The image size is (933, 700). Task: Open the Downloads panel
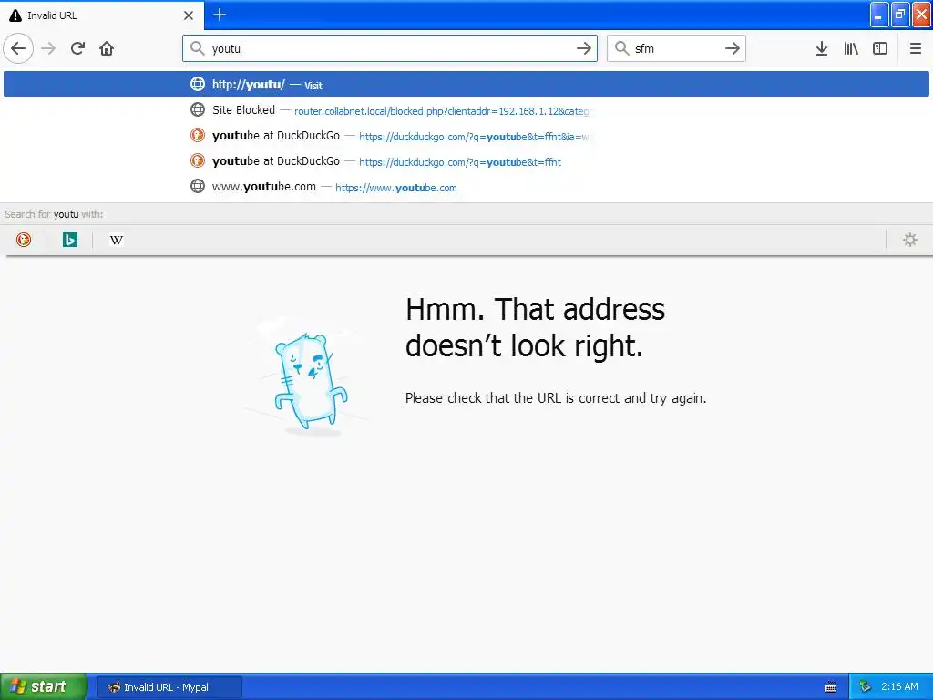click(822, 48)
